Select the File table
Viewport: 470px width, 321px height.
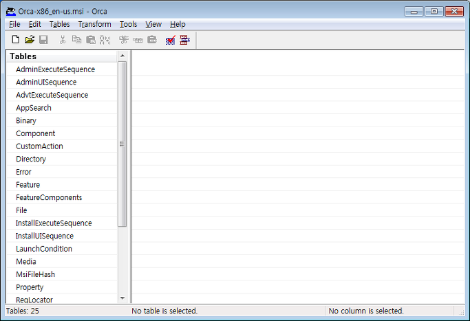point(62,210)
